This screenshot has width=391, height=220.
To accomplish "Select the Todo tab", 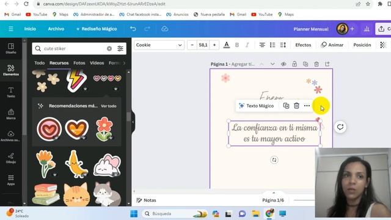I will [39, 63].
